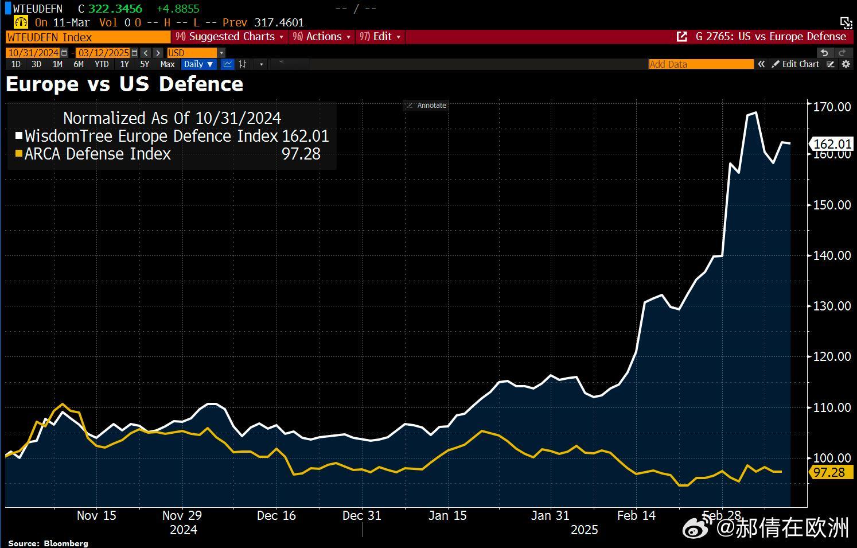This screenshot has width=857, height=548.
Task: Click the Jan 31 x-axis date label
Action: click(550, 515)
